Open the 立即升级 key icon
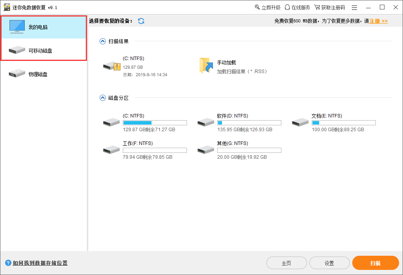This screenshot has width=403, height=275. coord(257,7)
